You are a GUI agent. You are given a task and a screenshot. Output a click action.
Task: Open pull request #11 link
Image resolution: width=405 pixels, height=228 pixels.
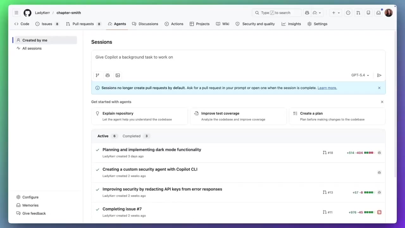tap(328, 212)
